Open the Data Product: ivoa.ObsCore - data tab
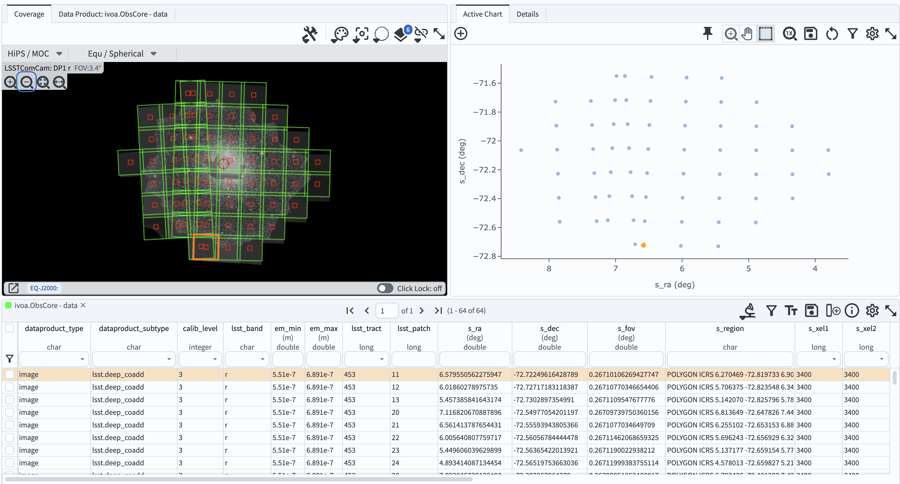Viewport: 900px width, 484px height. (113, 14)
